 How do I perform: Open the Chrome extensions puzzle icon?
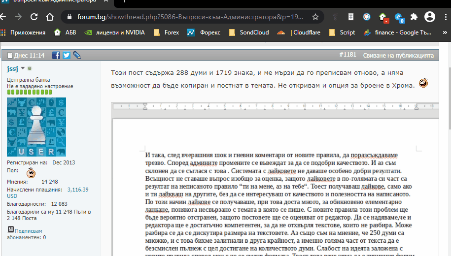pos(414,17)
